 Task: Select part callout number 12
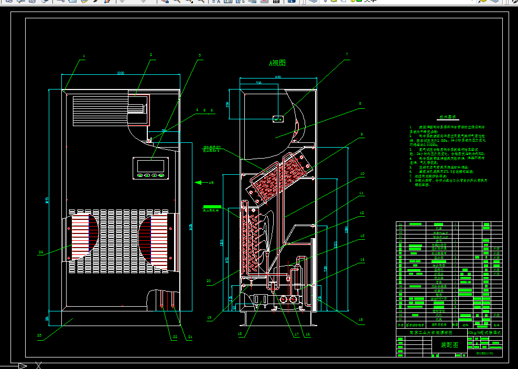(x=362, y=213)
